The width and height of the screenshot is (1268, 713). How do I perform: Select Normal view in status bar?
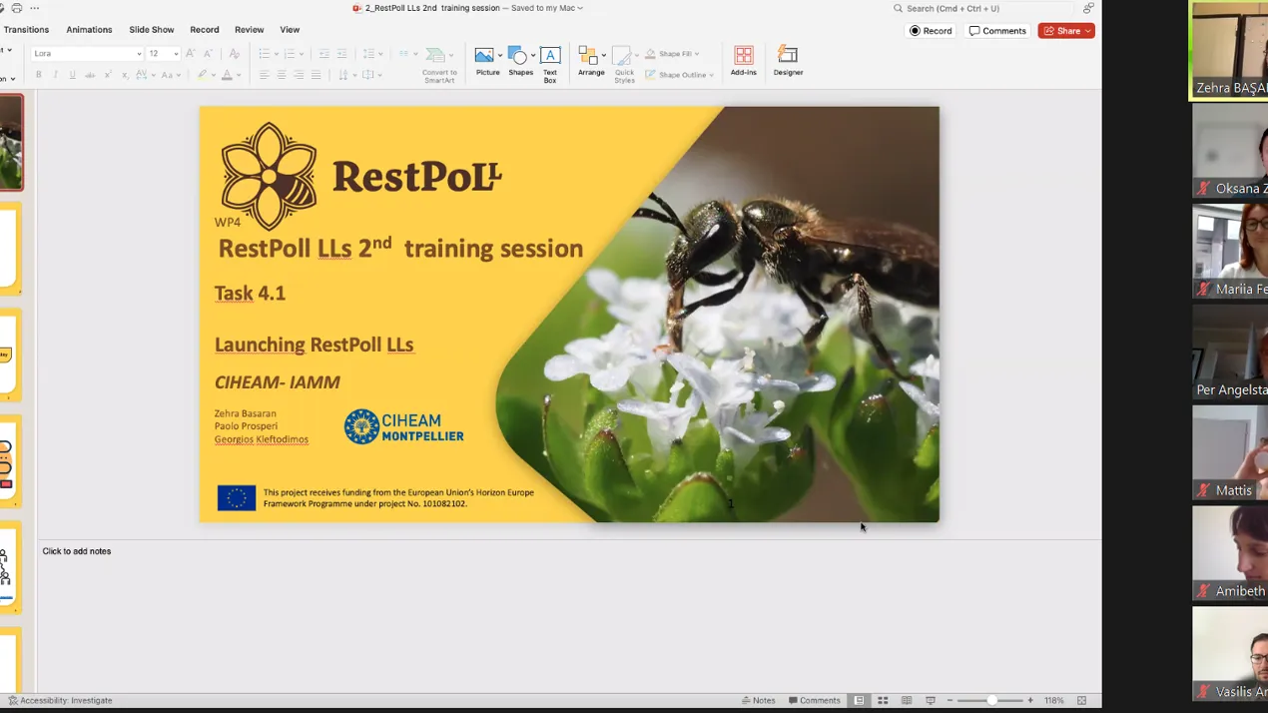click(x=859, y=701)
